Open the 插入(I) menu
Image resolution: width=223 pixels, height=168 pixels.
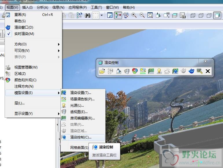tap(27, 8)
